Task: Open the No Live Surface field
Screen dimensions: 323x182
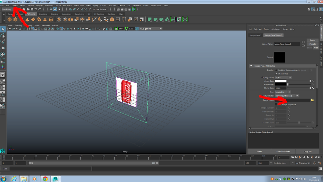Action: pyautogui.click(x=100, y=9)
